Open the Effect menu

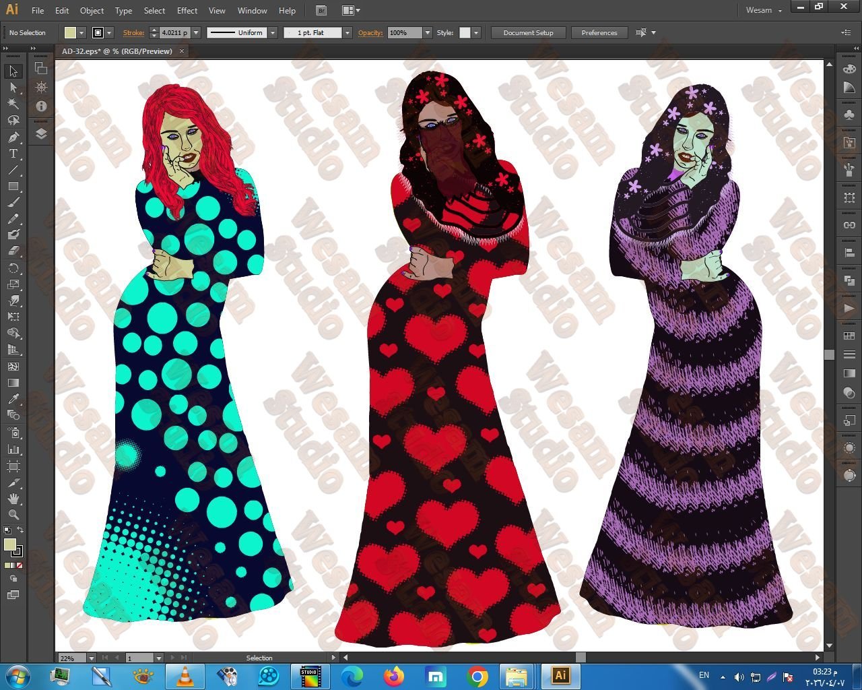[187, 11]
